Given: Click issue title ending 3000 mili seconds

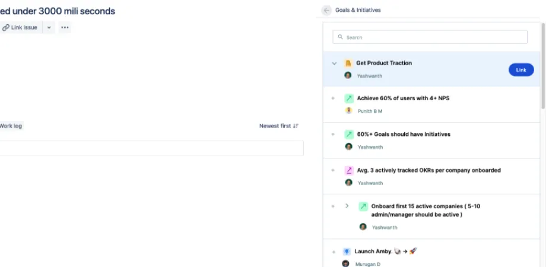Looking at the screenshot, I should 58,11.
